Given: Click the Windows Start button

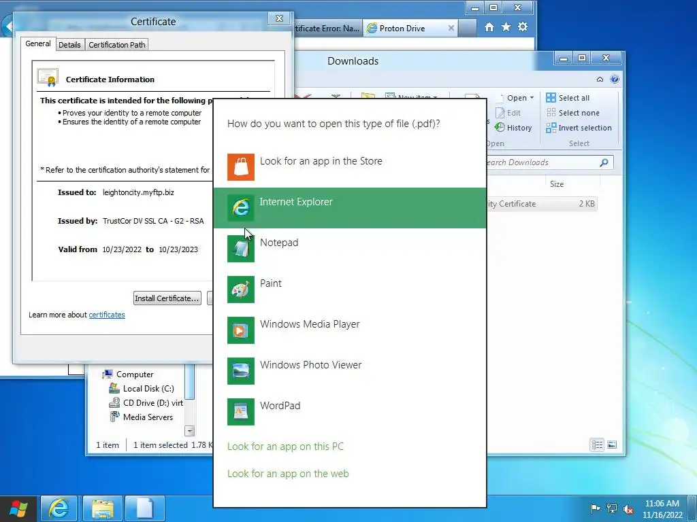Looking at the screenshot, I should tap(18, 508).
